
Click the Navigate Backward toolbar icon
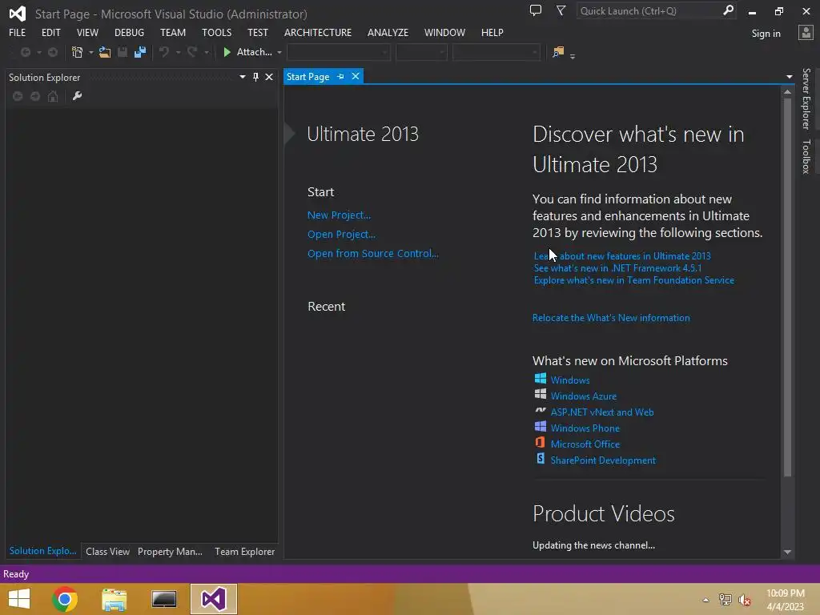pyautogui.click(x=25, y=52)
